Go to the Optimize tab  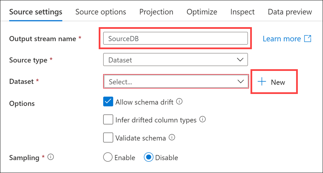(202, 12)
